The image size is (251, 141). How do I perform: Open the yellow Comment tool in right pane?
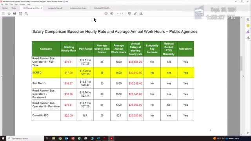(248, 25)
